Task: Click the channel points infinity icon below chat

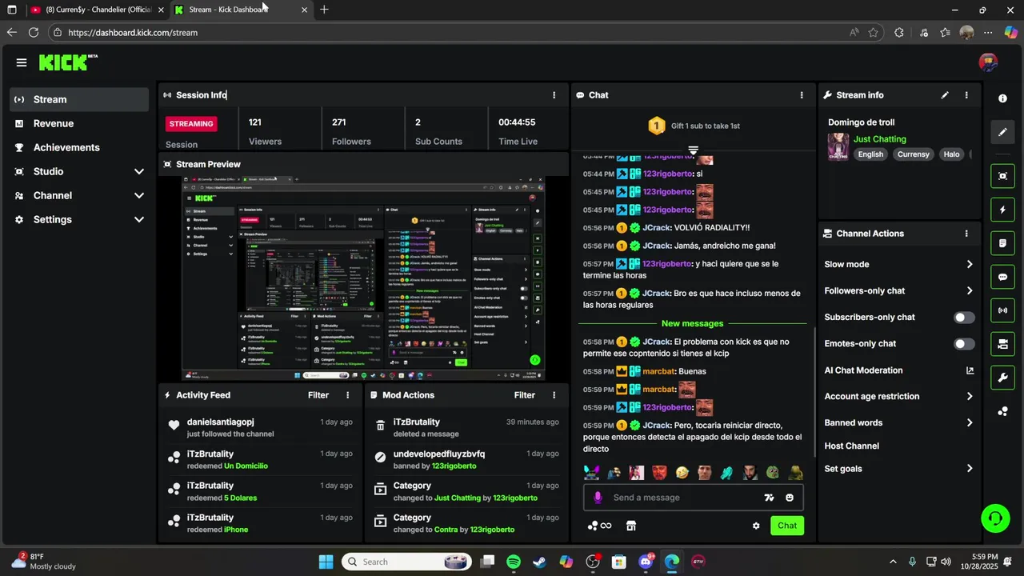Action: pyautogui.click(x=599, y=526)
